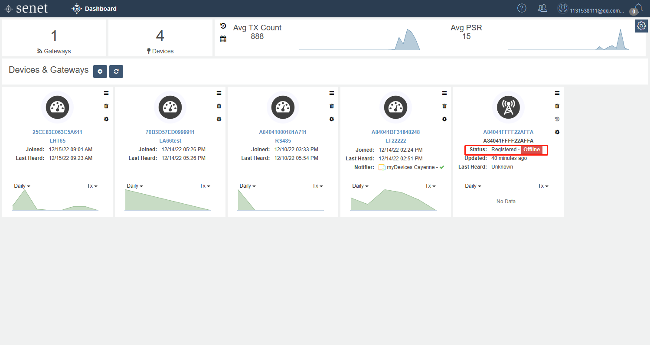Click the Avg TX Count chart
The image size is (650, 345).
click(x=359, y=39)
